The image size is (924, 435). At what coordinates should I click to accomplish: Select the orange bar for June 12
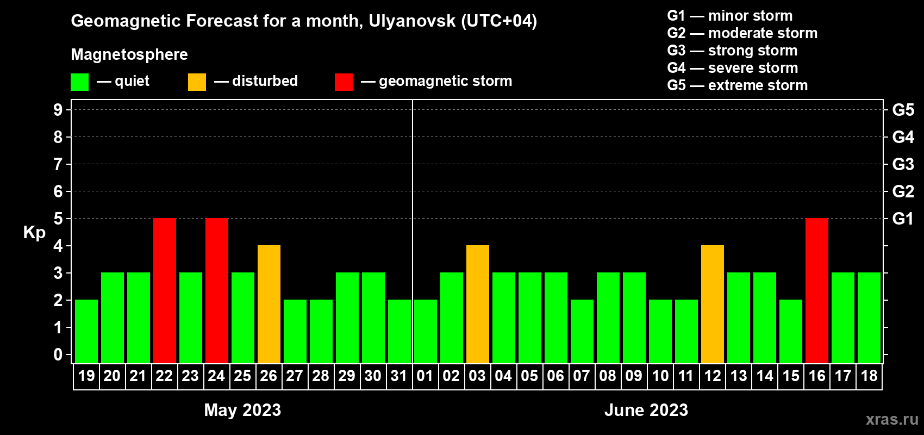click(713, 304)
